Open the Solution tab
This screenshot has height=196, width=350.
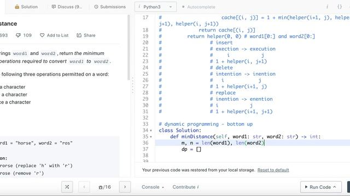26,7
